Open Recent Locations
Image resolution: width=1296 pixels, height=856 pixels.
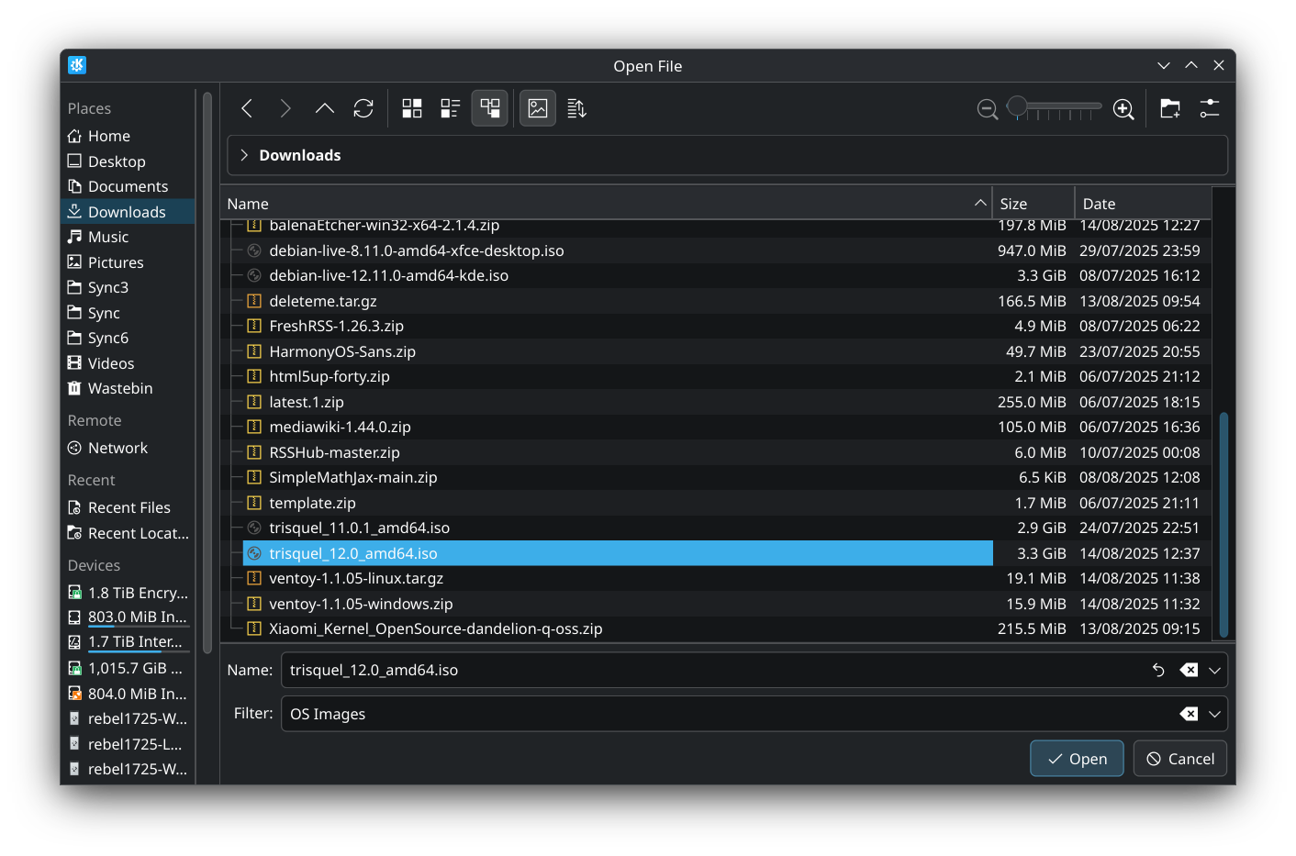pos(128,533)
